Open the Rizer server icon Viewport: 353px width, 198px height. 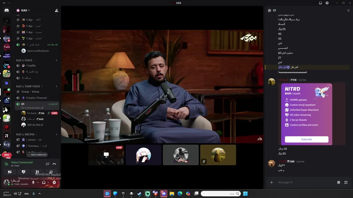(x=7, y=38)
